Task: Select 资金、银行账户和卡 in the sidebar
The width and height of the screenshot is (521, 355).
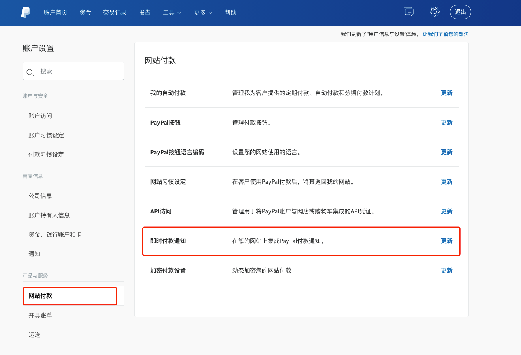Action: (x=55, y=235)
